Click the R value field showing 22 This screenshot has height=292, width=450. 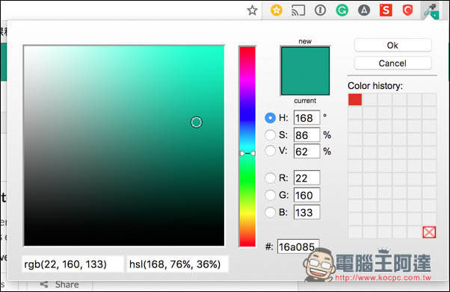coord(306,178)
